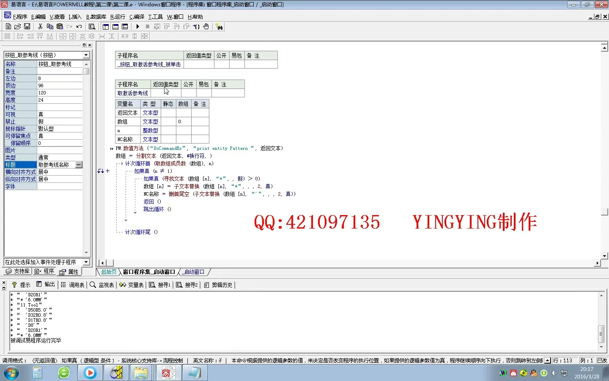Click the binoculars search icon
This screenshot has width=609, height=381.
pos(219,27)
